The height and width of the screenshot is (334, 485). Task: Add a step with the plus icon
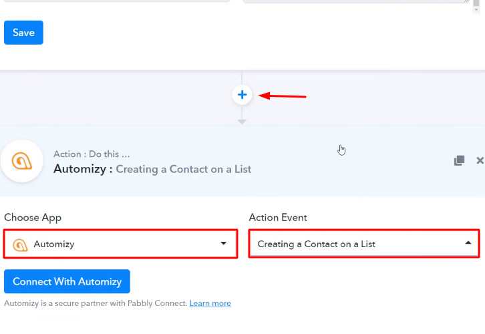pos(242,95)
